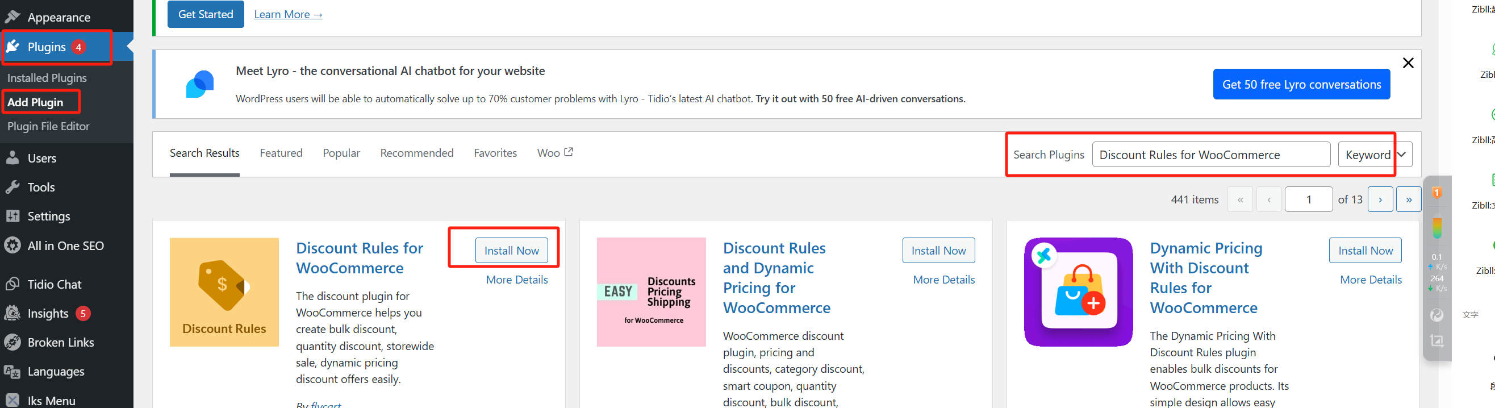Click the Get Started button

(206, 14)
